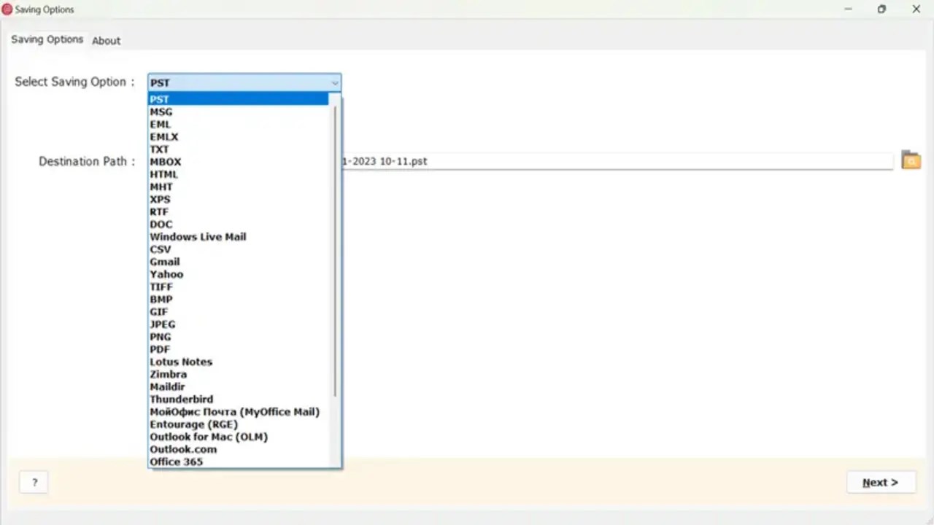Pick EML in the format list
Screen dimensions: 934x525
tap(239, 124)
